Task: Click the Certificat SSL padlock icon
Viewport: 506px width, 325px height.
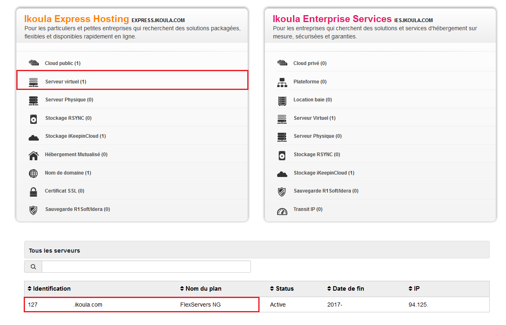Action: click(x=34, y=191)
